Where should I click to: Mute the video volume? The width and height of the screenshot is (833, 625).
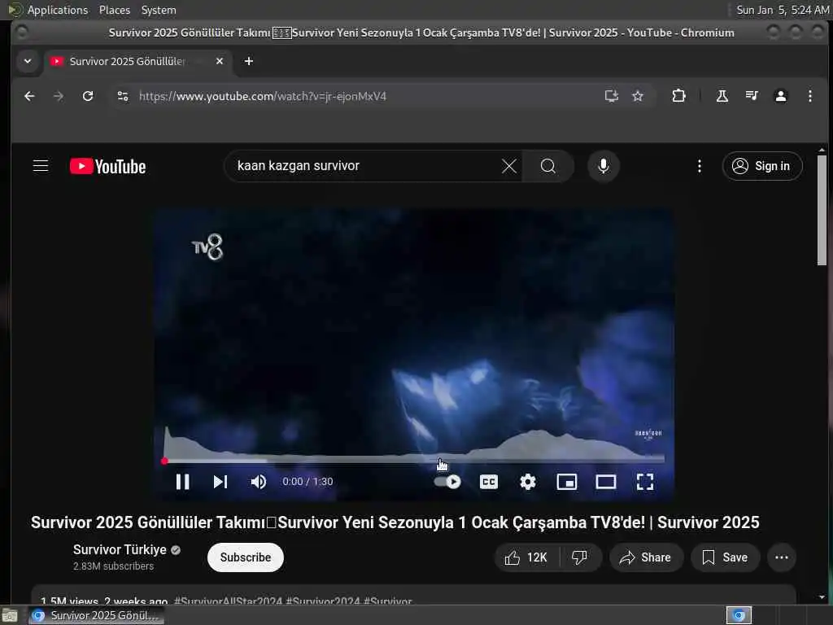(258, 482)
